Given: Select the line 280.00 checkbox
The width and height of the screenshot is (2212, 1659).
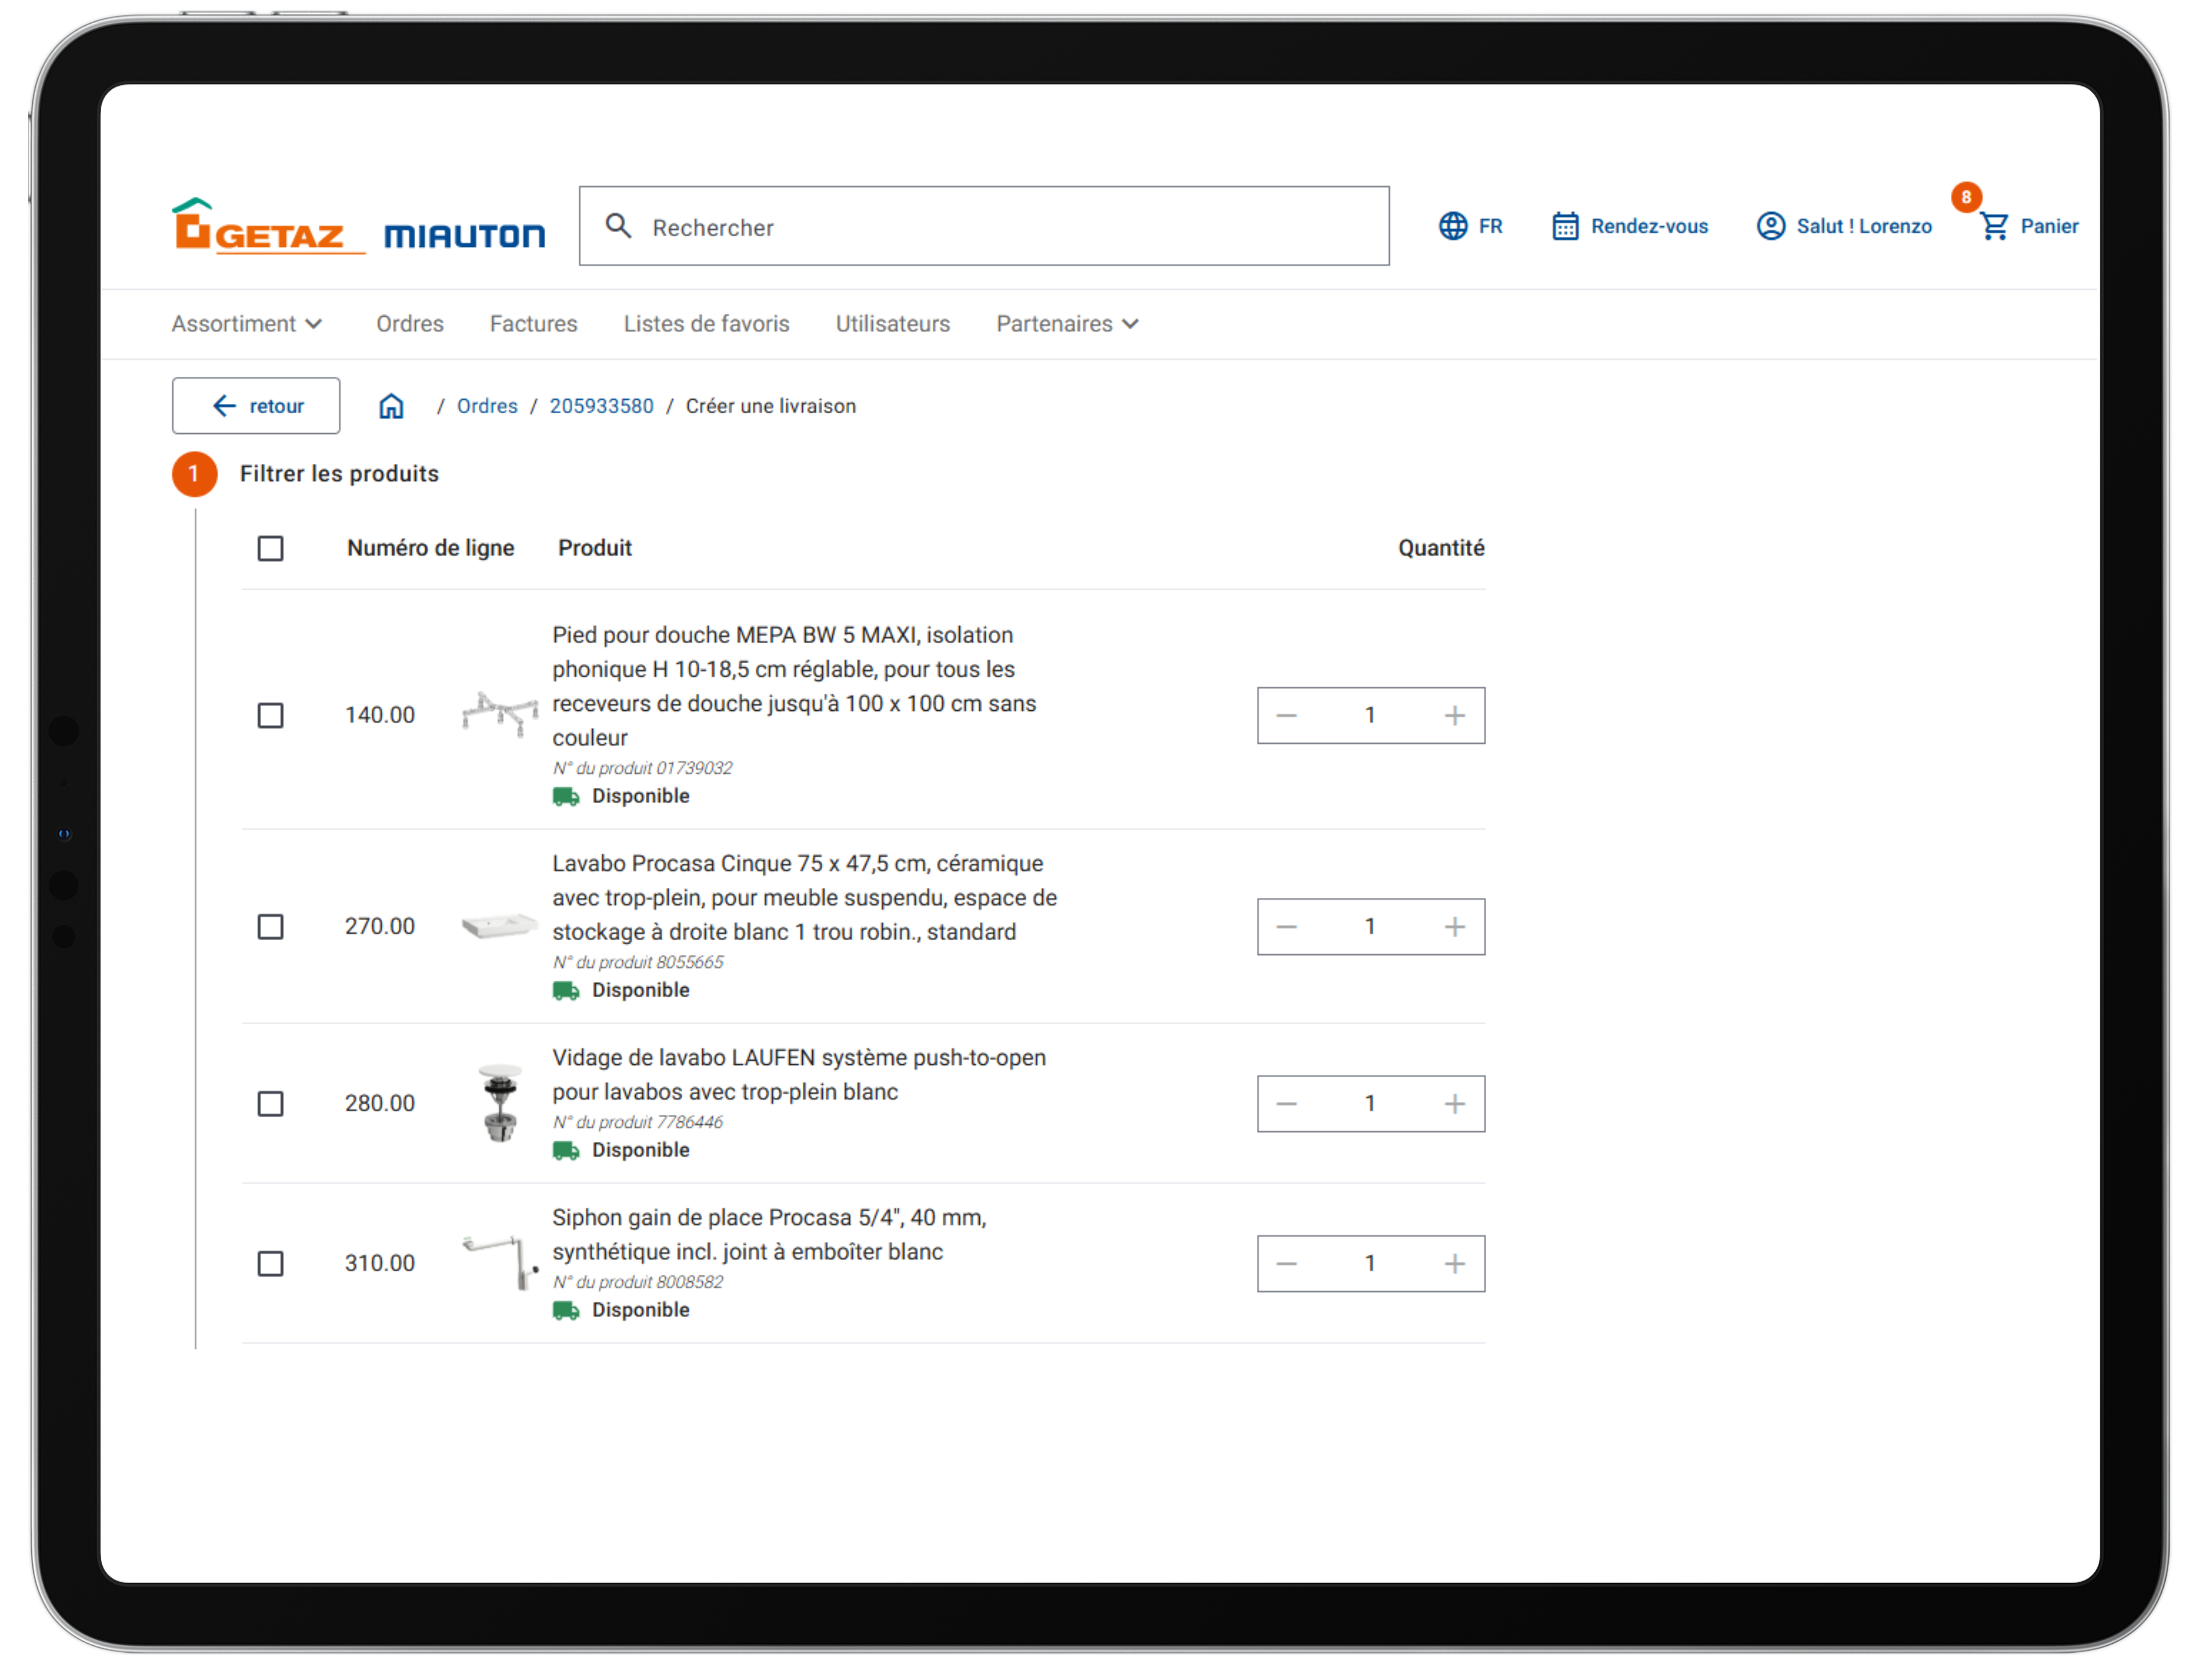Looking at the screenshot, I should click(270, 1104).
